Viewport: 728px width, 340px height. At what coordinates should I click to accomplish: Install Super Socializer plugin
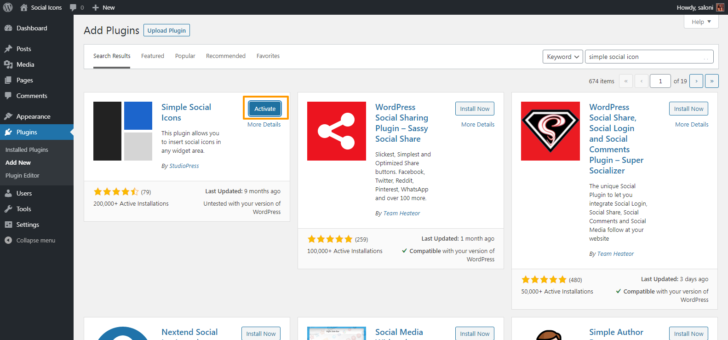(688, 109)
